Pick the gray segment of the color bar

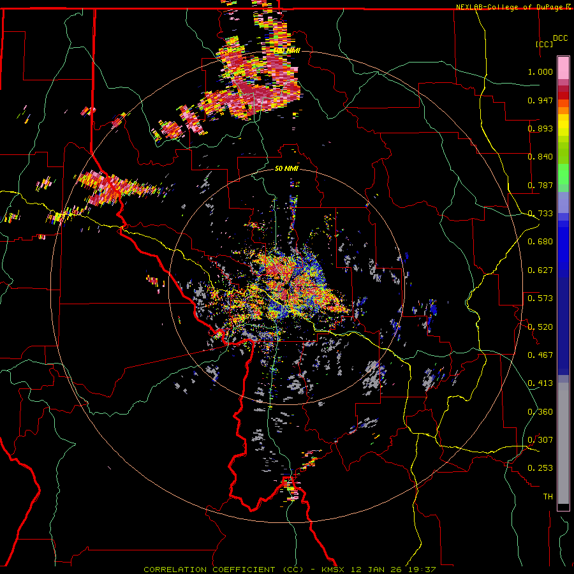tap(563, 443)
